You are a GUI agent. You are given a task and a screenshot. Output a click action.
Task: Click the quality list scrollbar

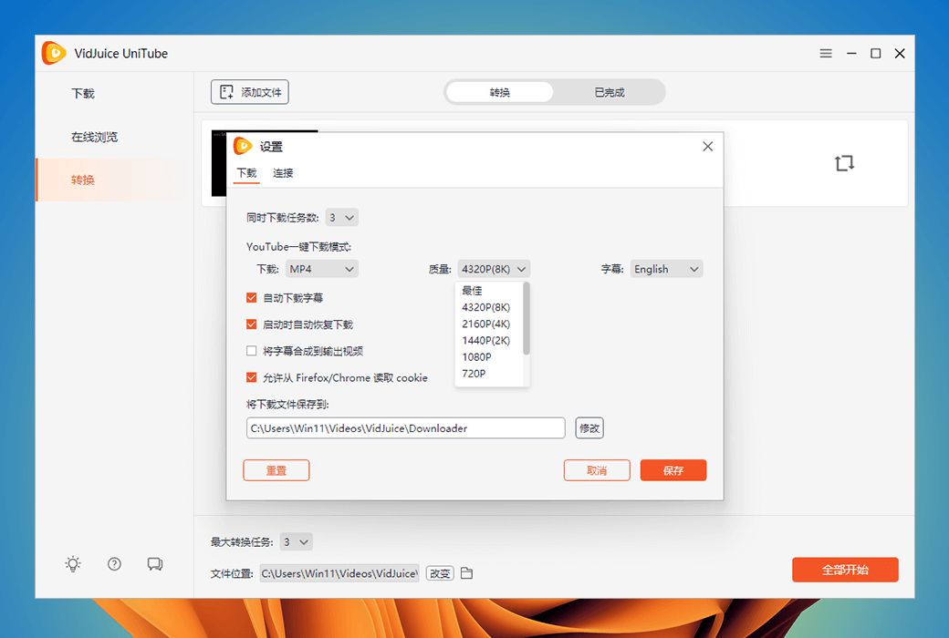point(527,319)
